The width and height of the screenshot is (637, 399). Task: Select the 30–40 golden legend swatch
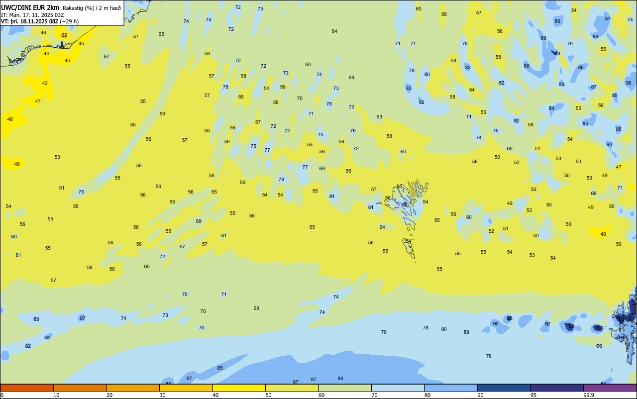coord(186,388)
